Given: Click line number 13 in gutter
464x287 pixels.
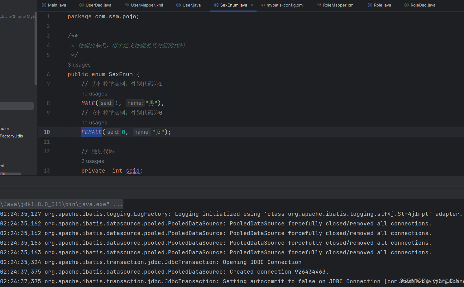Looking at the screenshot, I should coord(47,171).
